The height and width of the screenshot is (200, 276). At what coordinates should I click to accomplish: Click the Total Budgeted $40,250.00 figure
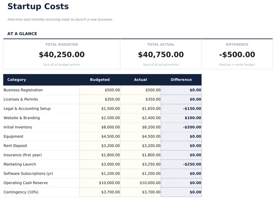point(62,55)
